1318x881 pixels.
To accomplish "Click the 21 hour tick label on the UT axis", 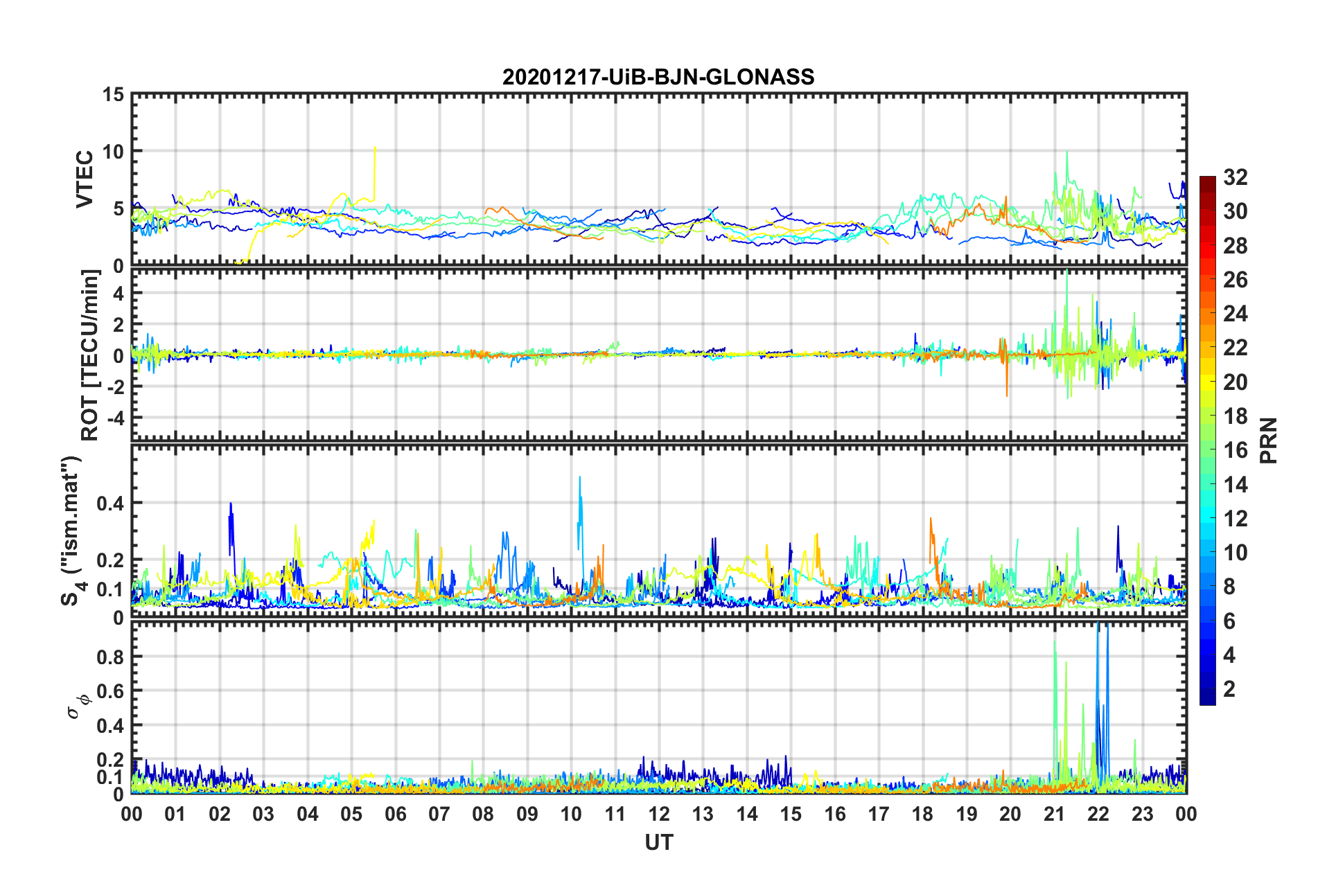I will [1055, 814].
